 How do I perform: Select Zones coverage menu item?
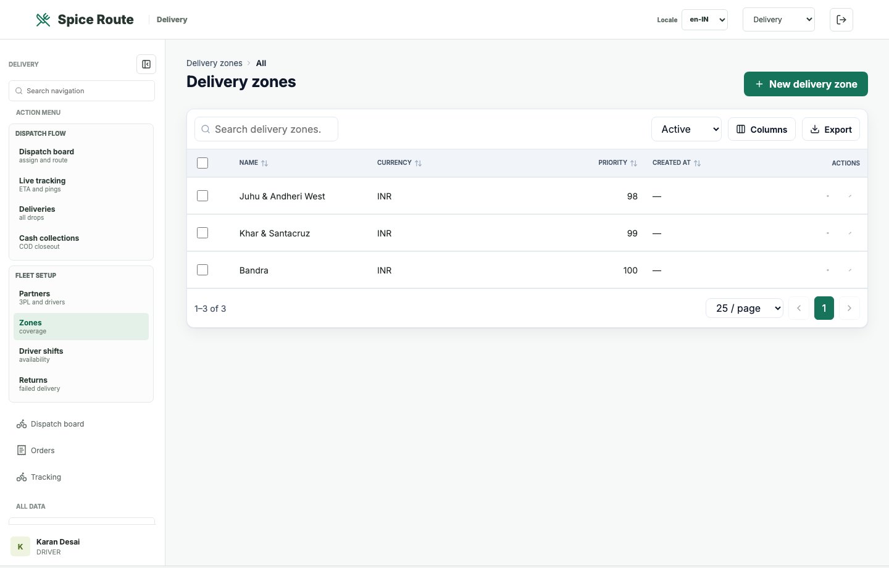tap(81, 327)
